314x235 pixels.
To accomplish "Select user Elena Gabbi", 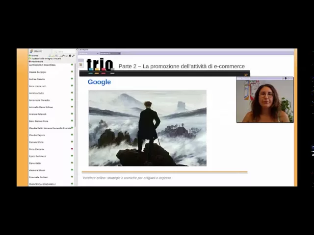I will tap(35, 163).
